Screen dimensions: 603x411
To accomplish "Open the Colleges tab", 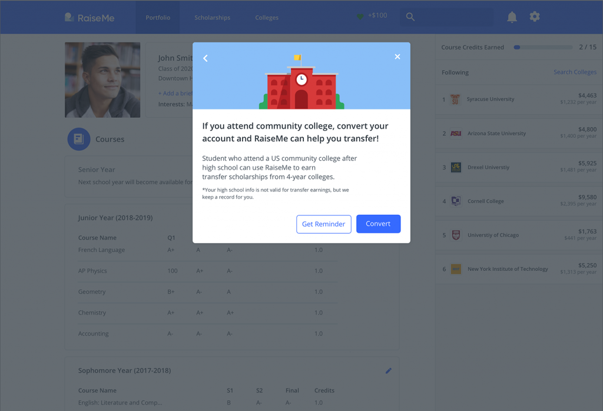I will (267, 18).
